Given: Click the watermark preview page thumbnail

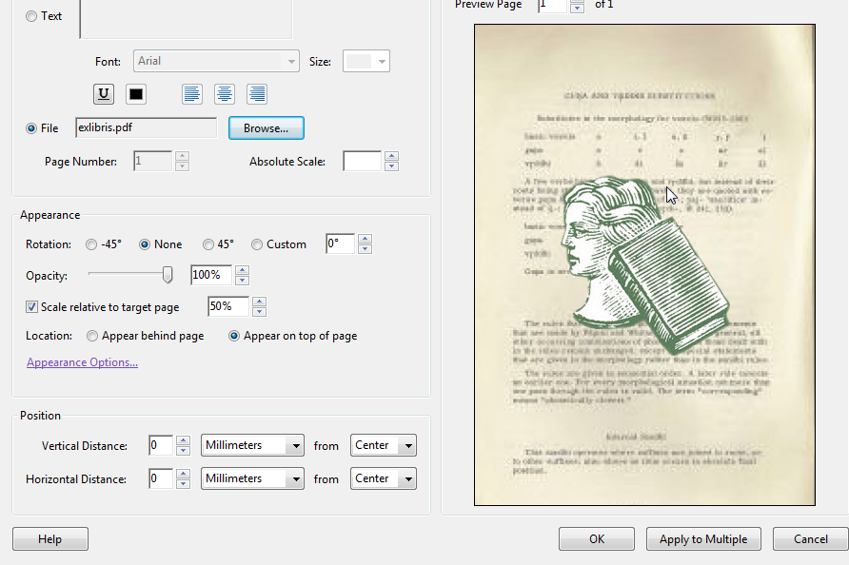Looking at the screenshot, I should pyautogui.click(x=644, y=265).
